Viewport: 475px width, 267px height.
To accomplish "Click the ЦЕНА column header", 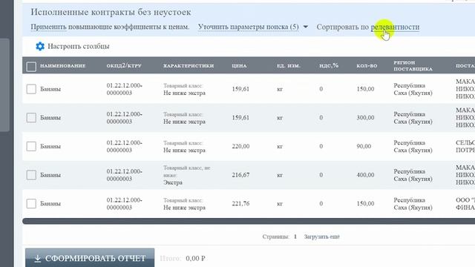I will tap(239, 66).
